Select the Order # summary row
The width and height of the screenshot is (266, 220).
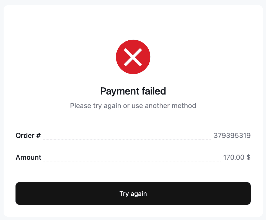(133, 135)
